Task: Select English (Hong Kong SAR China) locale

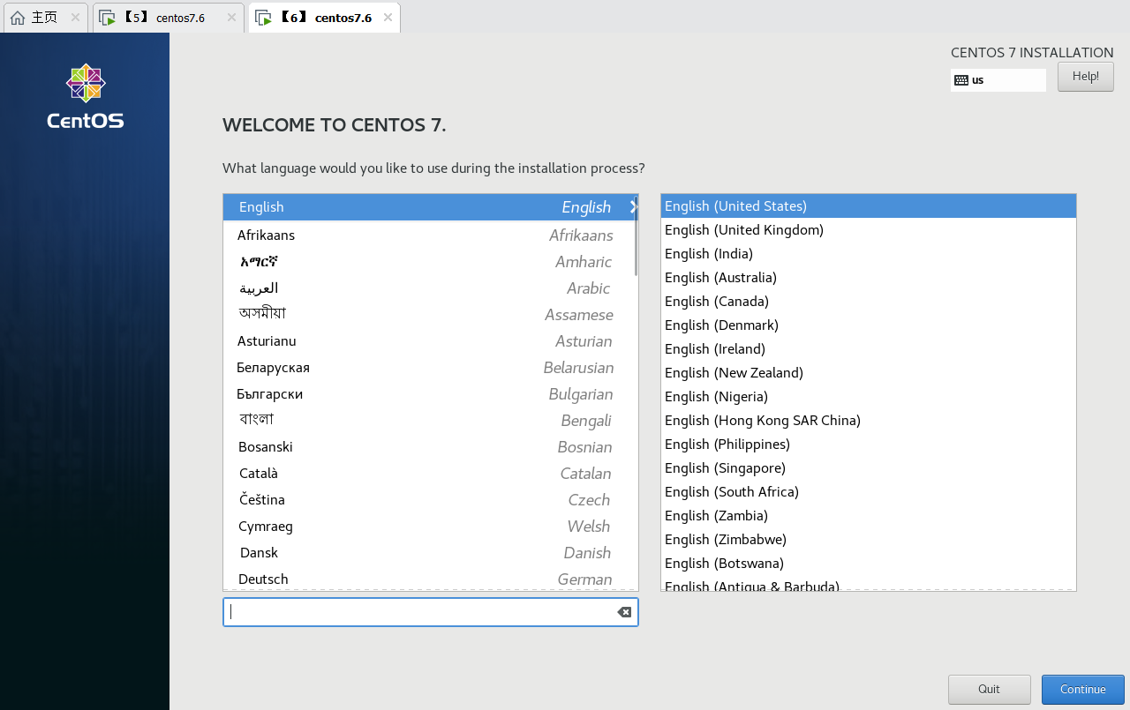Action: (x=869, y=421)
